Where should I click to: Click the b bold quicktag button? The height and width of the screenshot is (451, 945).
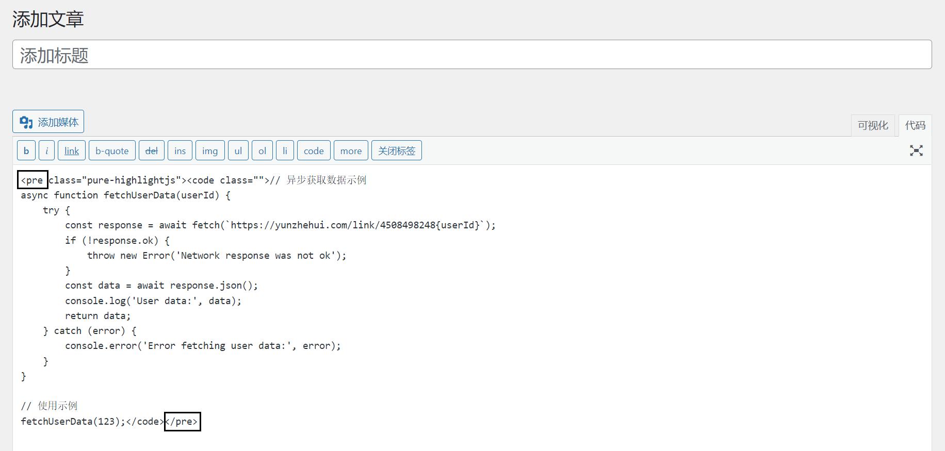[26, 151]
